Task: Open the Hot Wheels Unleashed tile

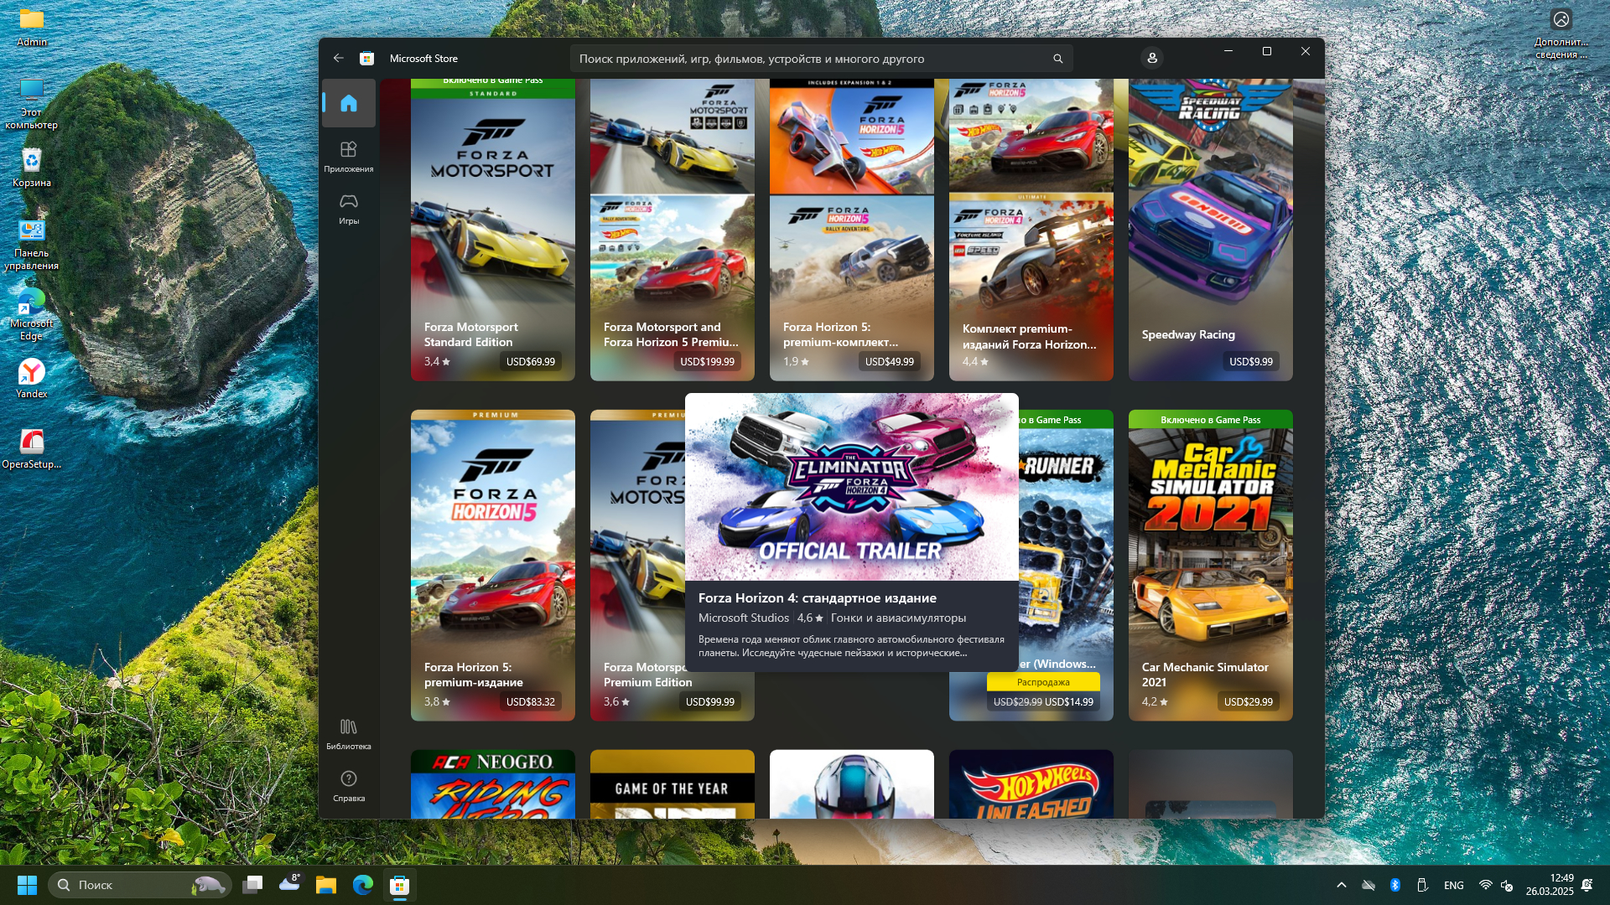Action: point(1031,785)
